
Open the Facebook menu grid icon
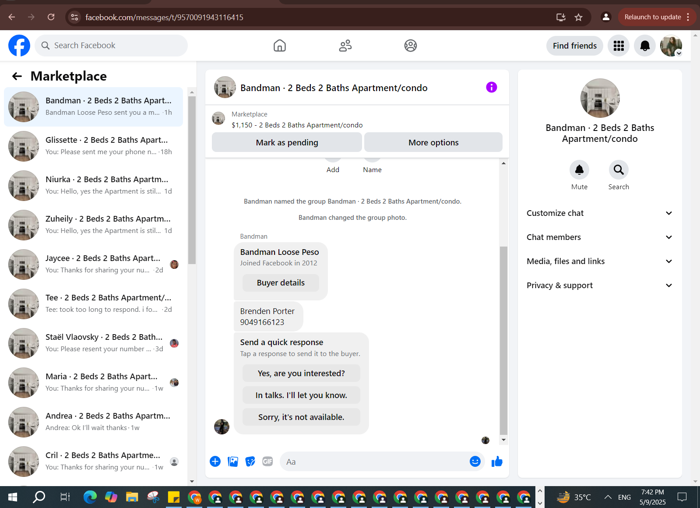pos(619,46)
